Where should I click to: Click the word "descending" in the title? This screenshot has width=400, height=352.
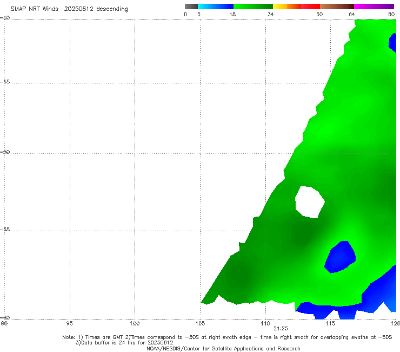112,9
